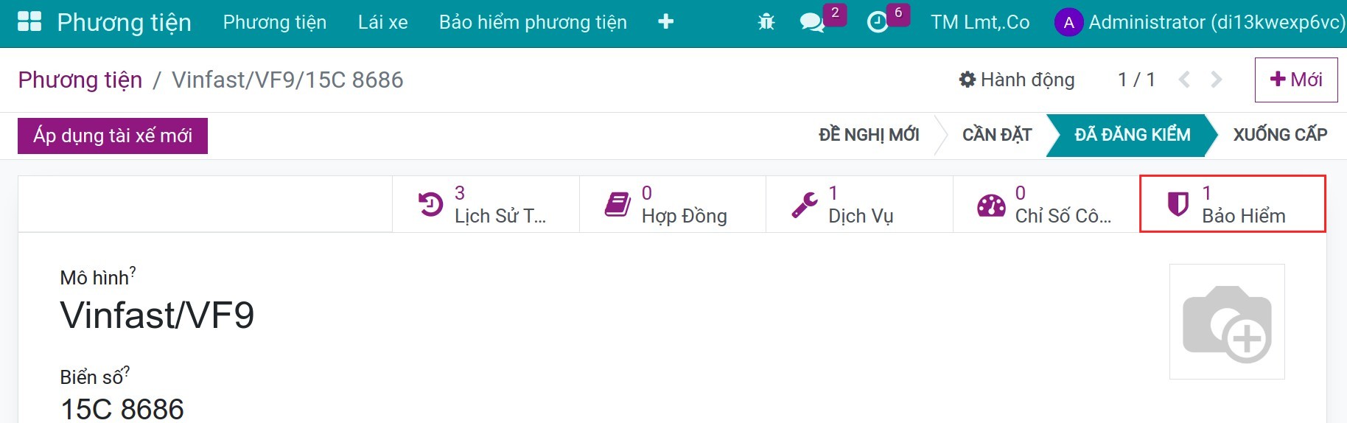The height and width of the screenshot is (423, 1347).
Task: Open the debug bug icon
Action: [766, 22]
